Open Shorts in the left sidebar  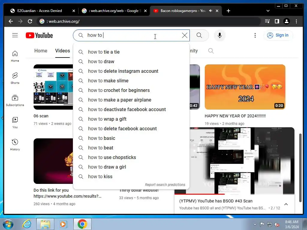[x=15, y=78]
